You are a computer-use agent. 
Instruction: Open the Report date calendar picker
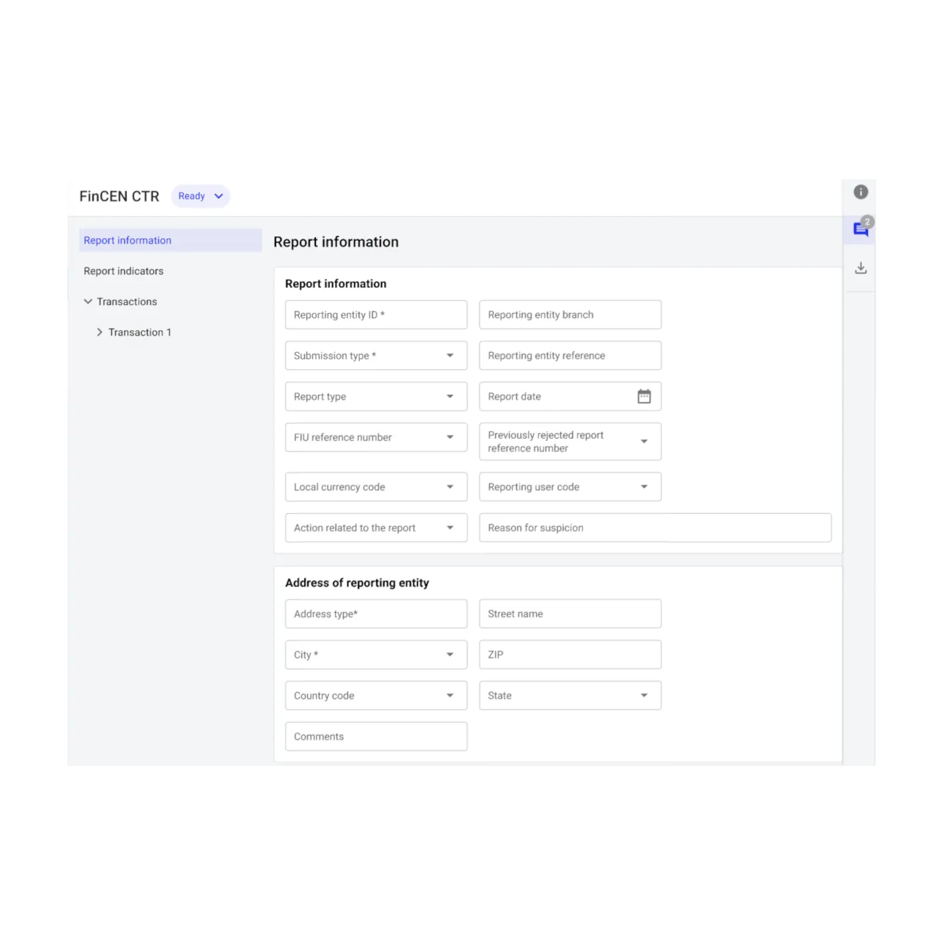tap(644, 396)
